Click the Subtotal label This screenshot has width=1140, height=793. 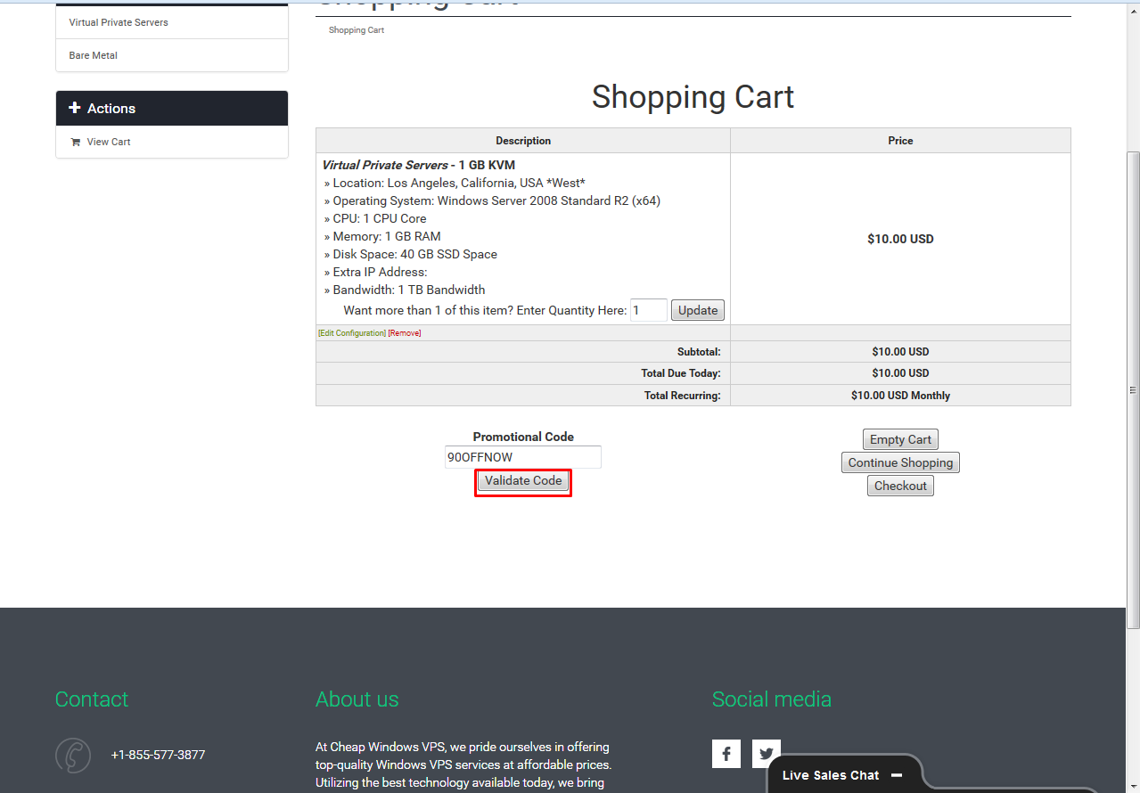click(x=699, y=352)
